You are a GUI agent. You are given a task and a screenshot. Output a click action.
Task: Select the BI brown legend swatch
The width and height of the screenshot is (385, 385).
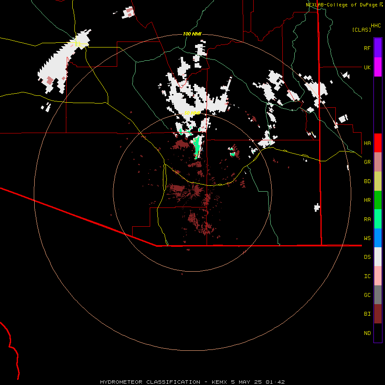[378, 314]
